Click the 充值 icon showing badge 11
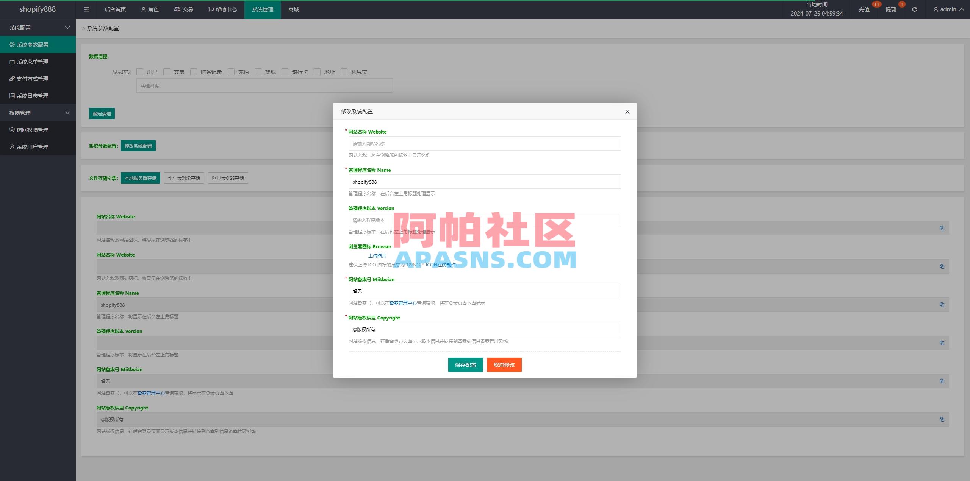 [x=865, y=9]
